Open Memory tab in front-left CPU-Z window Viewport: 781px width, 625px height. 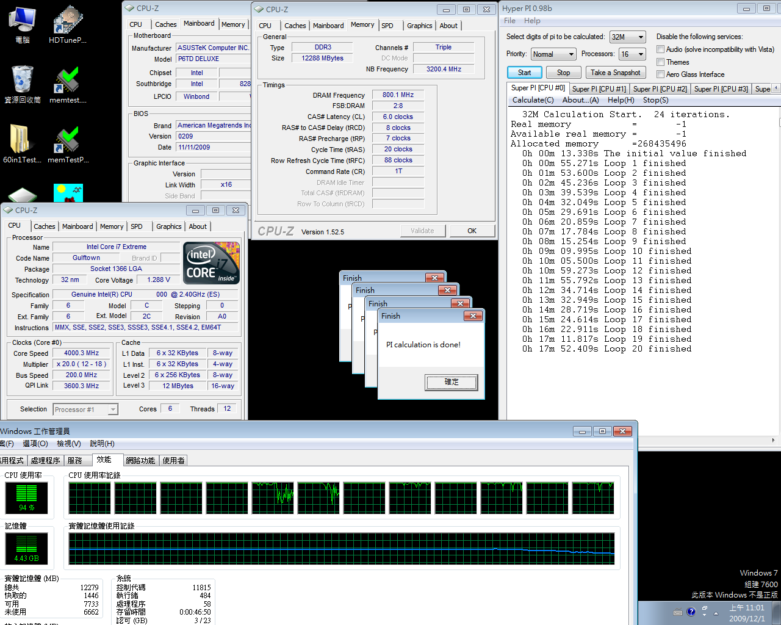(x=112, y=226)
